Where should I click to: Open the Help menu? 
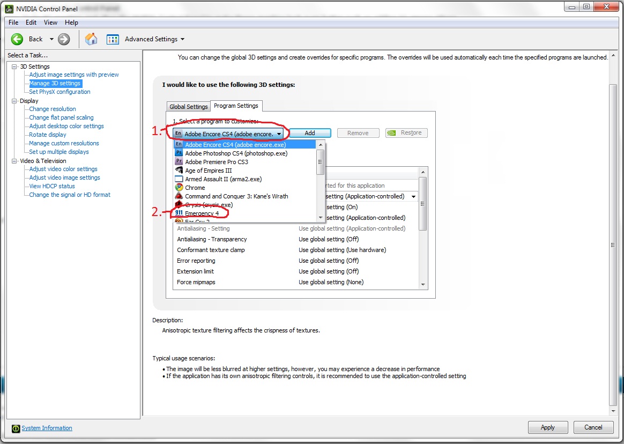[72, 23]
